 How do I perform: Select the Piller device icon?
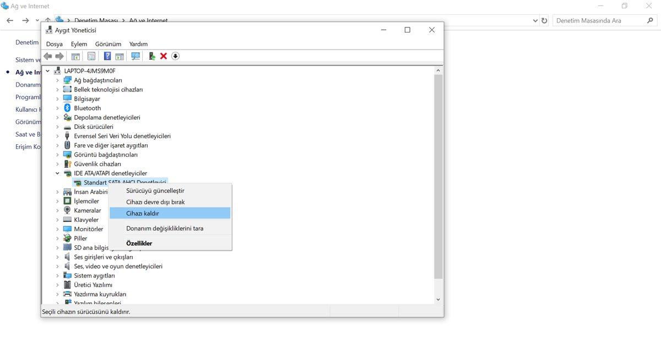[68, 238]
